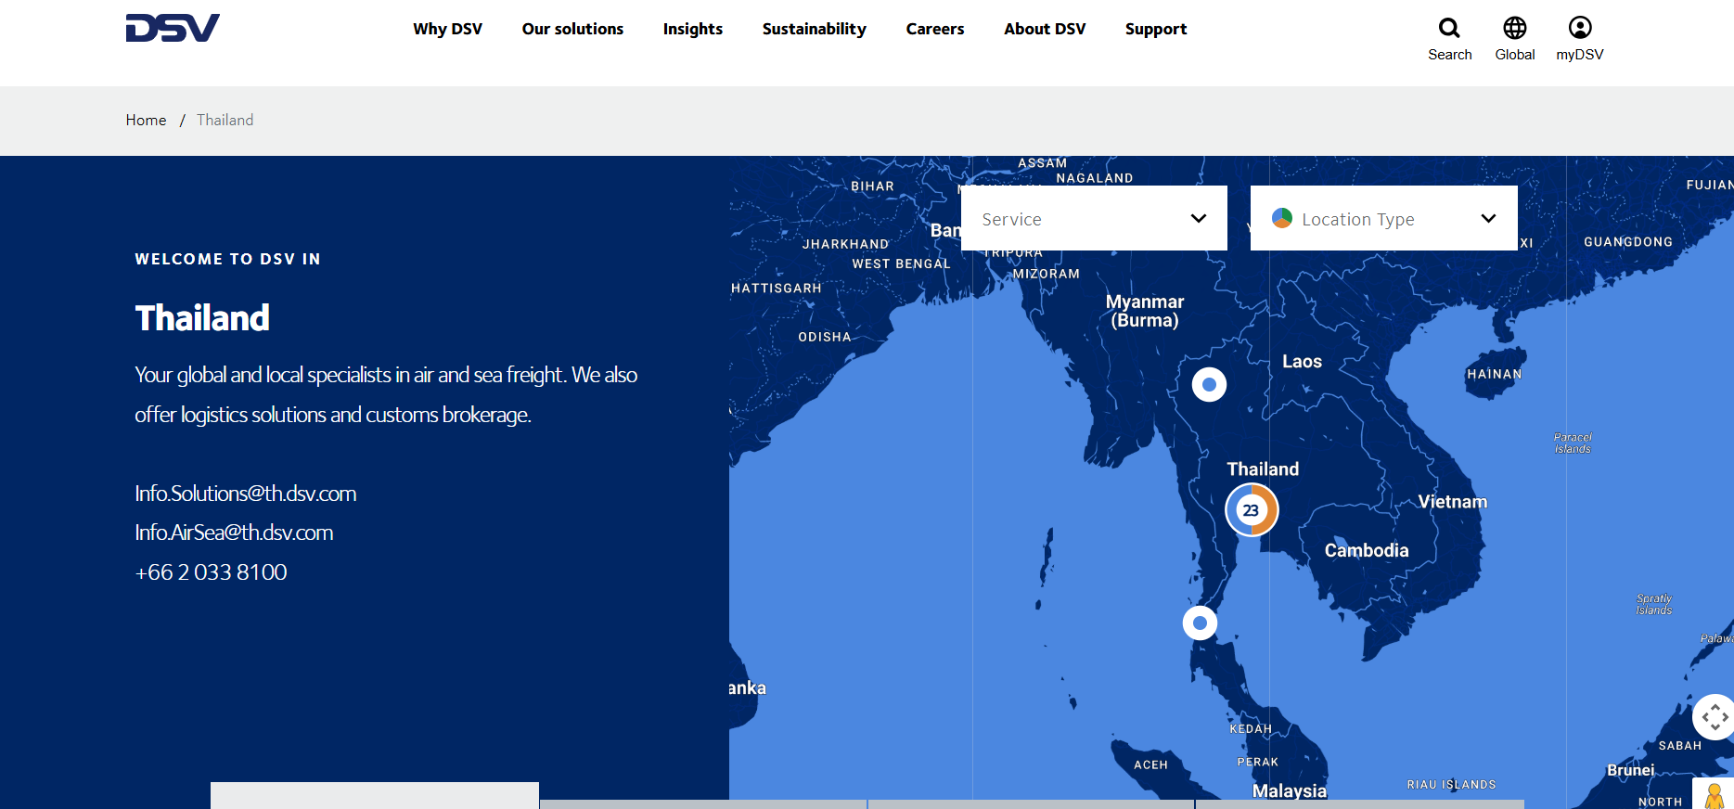Open the Support menu

tap(1156, 29)
